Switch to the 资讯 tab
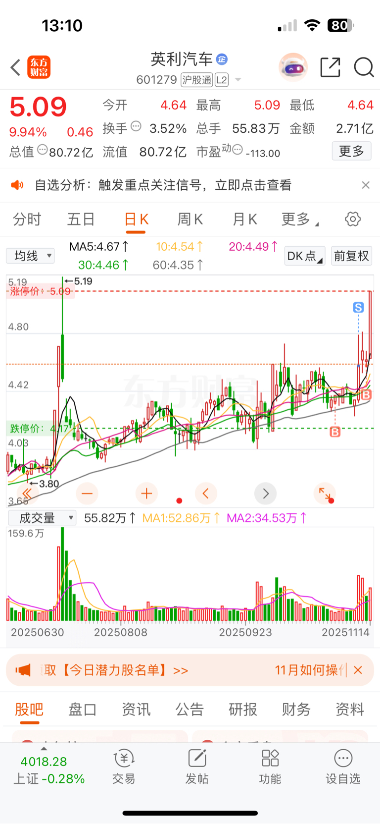Screen dimensions: 380x824 pos(136,710)
